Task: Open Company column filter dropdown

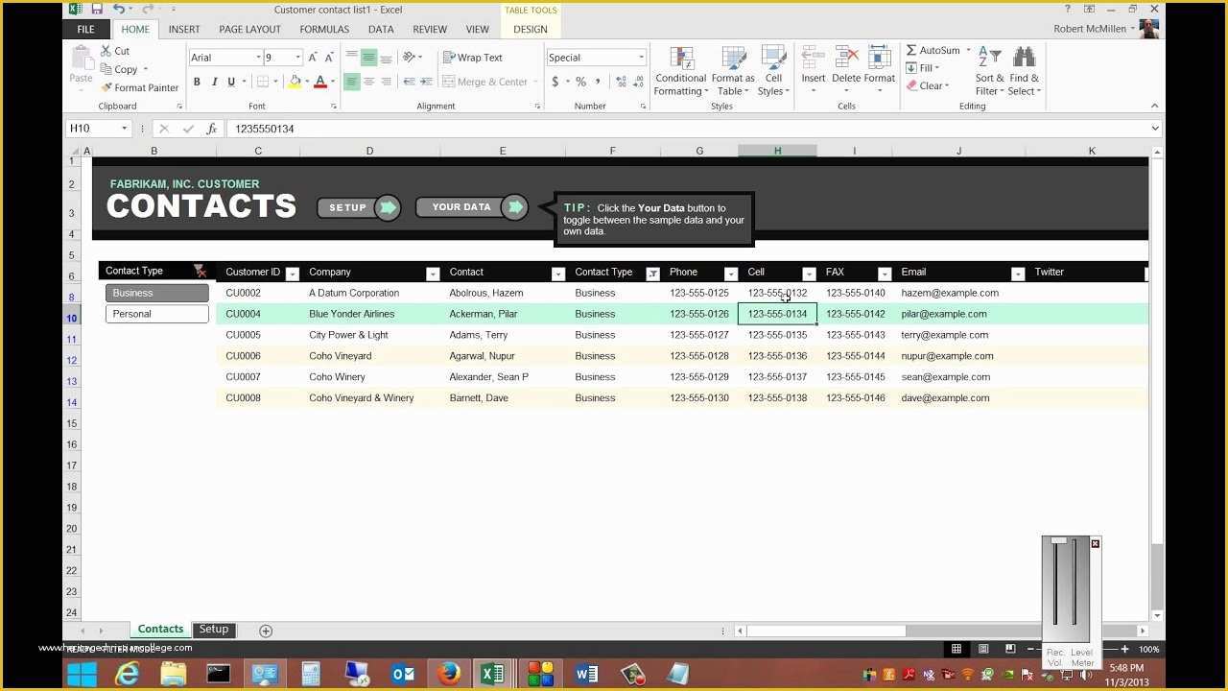Action: pyautogui.click(x=433, y=274)
